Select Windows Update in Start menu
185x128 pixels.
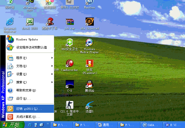click(30, 39)
